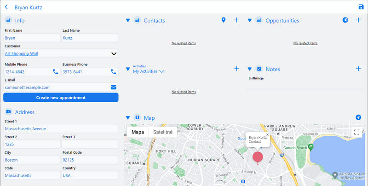Call the mobile phone number 1214-4842

pos(56,72)
